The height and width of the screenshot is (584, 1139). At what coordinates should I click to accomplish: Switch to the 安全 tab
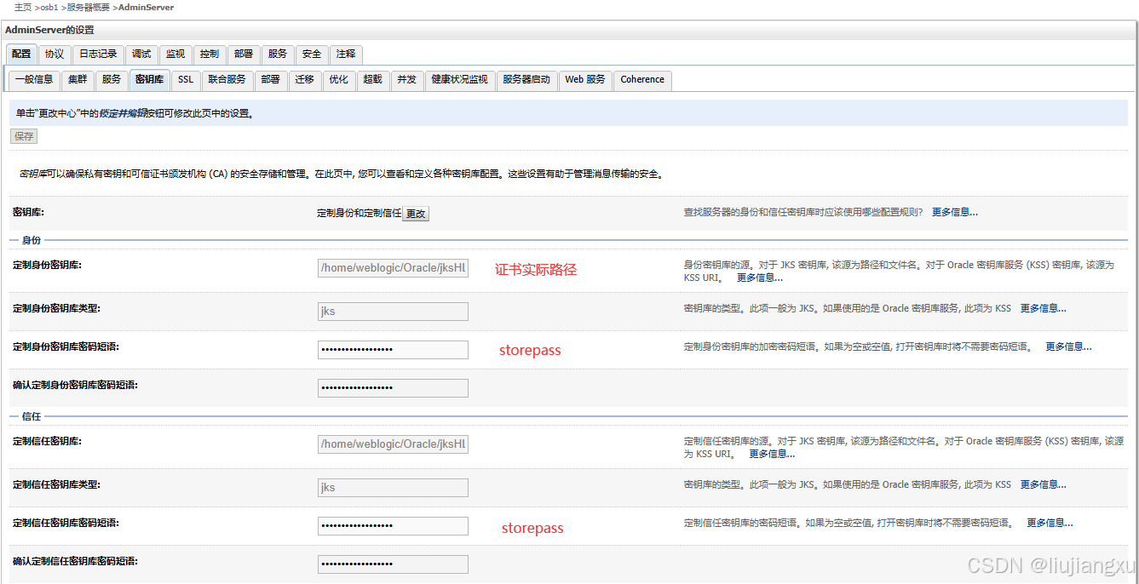[312, 54]
